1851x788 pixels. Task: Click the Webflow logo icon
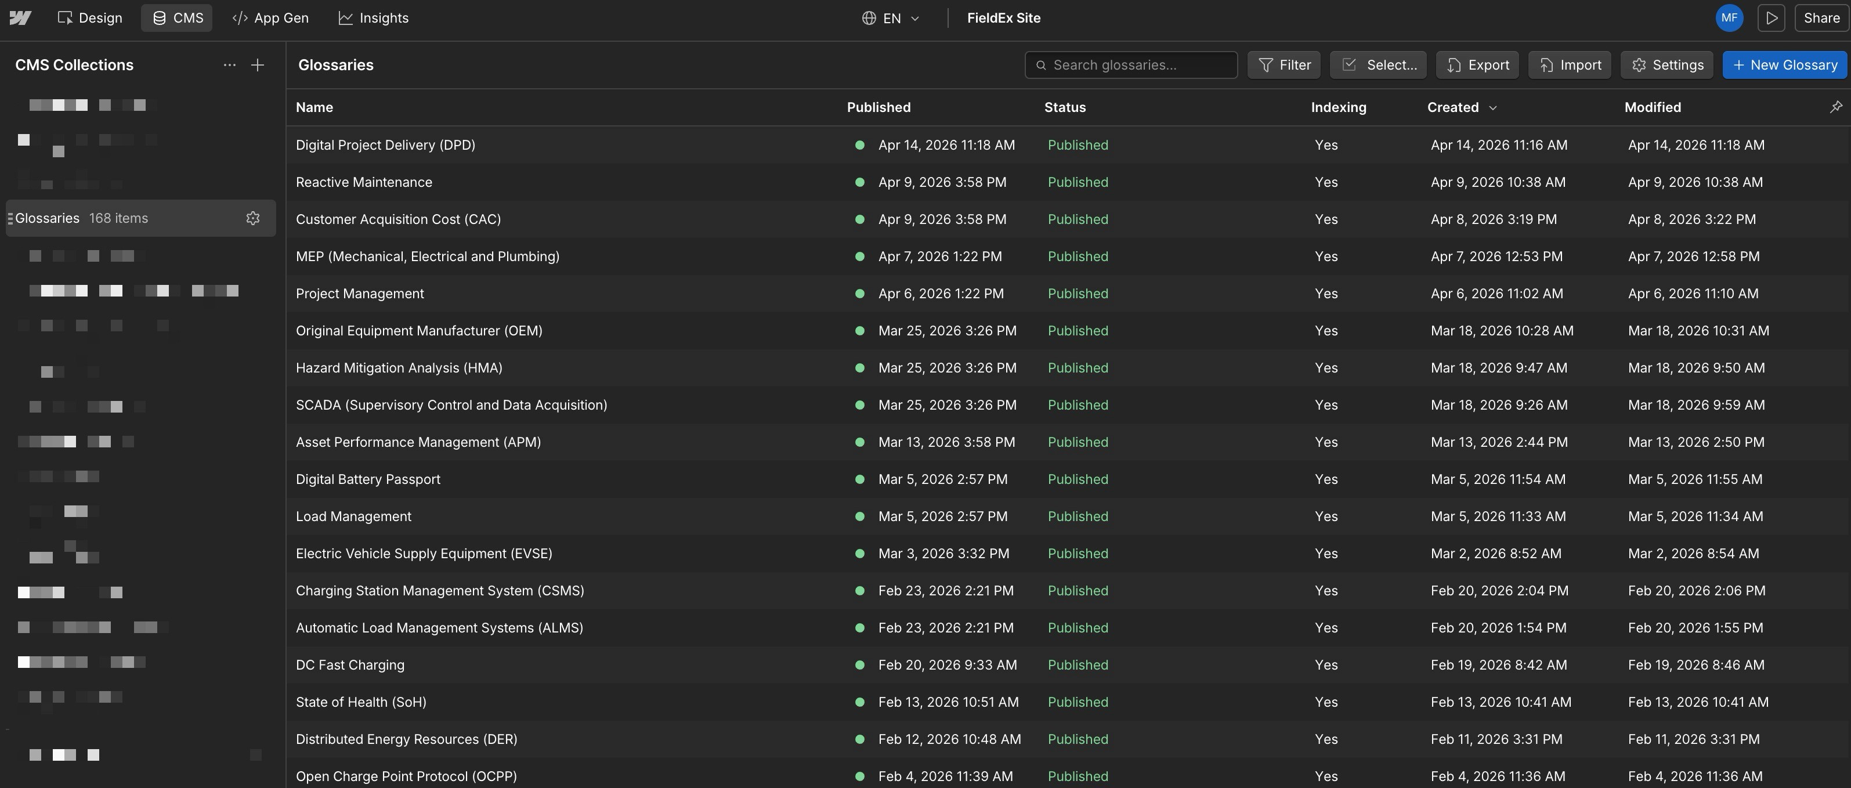[20, 18]
